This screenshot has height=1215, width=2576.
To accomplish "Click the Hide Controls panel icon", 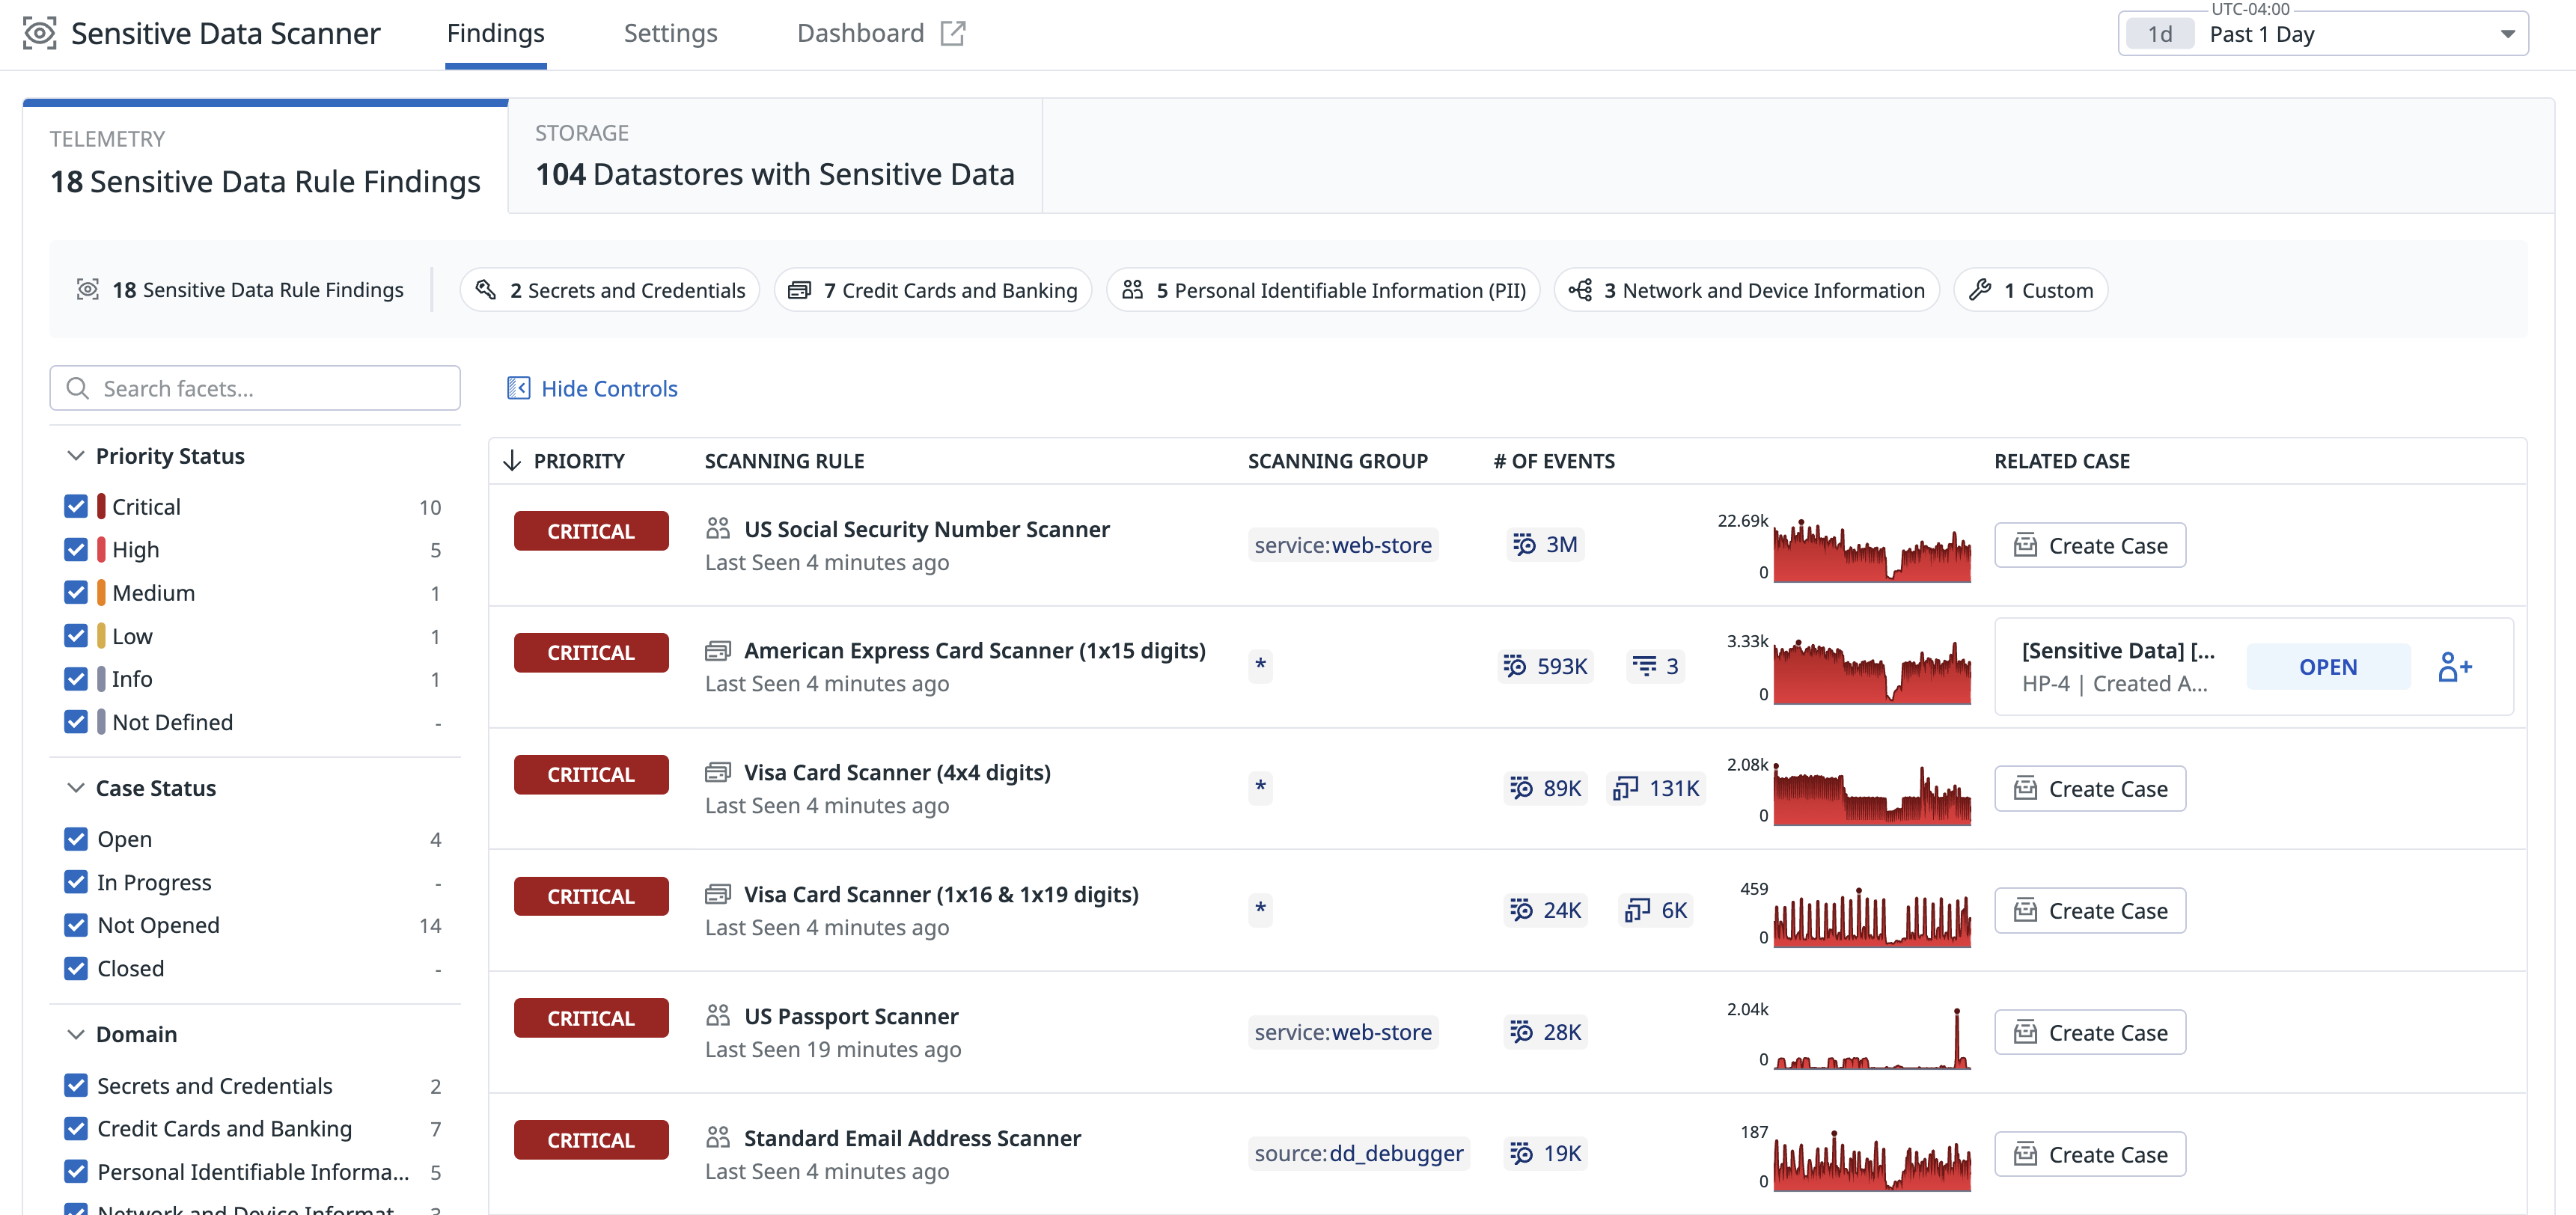I will click(518, 388).
